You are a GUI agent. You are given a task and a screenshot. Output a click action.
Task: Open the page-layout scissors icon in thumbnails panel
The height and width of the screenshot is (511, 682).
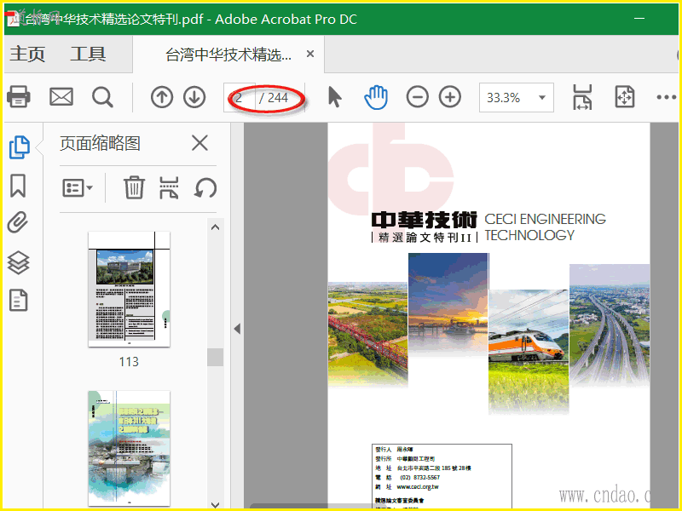169,187
